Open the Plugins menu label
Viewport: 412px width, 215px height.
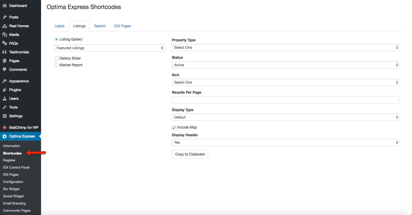15,90
